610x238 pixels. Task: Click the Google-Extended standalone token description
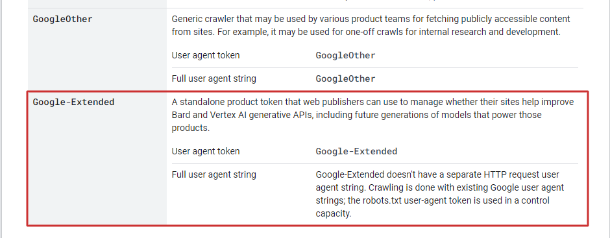point(372,115)
